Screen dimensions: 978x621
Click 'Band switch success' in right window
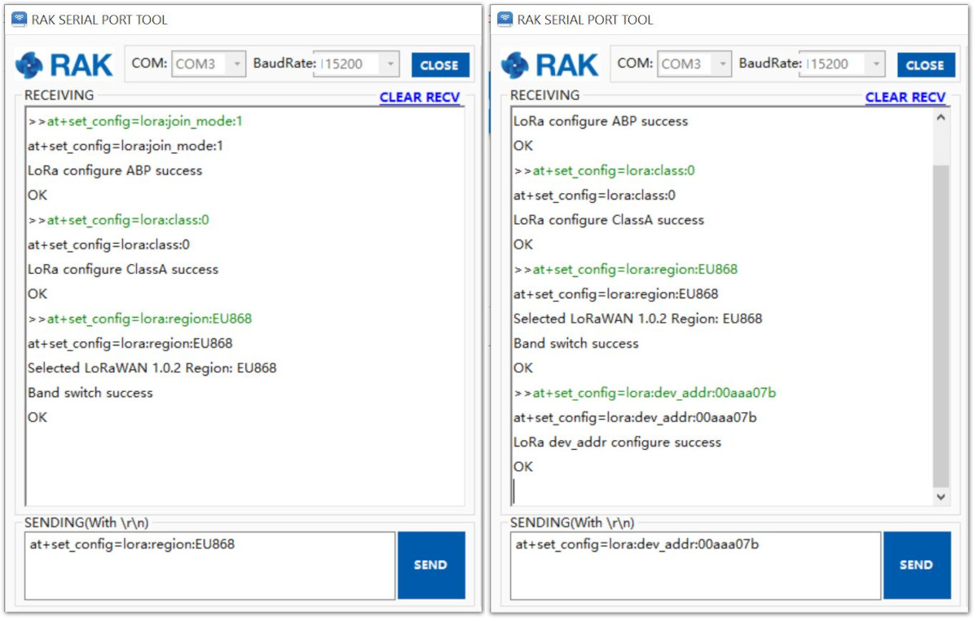[x=576, y=343]
